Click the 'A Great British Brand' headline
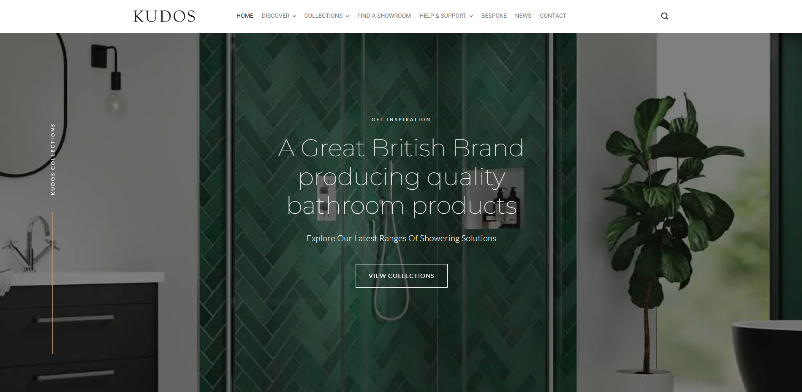This screenshot has height=392, width=802. (x=401, y=148)
